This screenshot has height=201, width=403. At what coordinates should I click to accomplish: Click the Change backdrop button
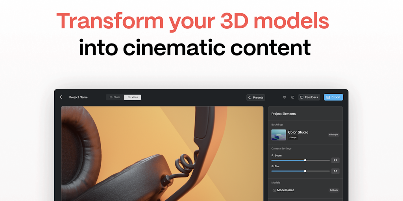pyautogui.click(x=293, y=137)
